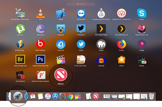Viewport: 162px width, 107px height.
Task: Open Plex Media Server
Action: [x=122, y=29]
